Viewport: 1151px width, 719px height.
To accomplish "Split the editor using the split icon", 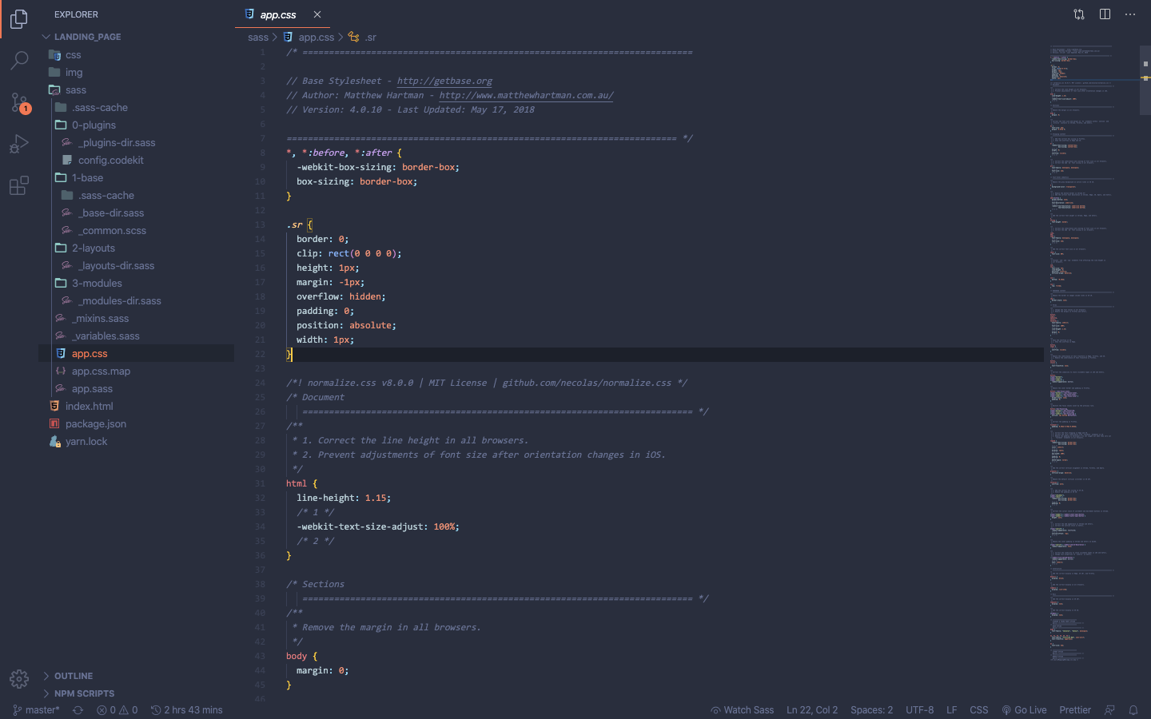I will [1105, 14].
